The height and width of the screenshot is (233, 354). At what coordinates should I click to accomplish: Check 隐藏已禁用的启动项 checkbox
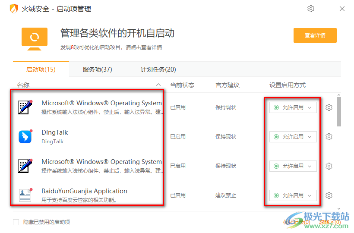[x=16, y=222]
